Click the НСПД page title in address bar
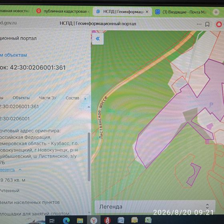 pos(98,24)
